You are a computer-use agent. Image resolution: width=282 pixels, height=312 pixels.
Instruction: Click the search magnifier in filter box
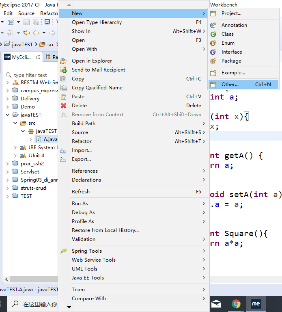tap(9, 75)
